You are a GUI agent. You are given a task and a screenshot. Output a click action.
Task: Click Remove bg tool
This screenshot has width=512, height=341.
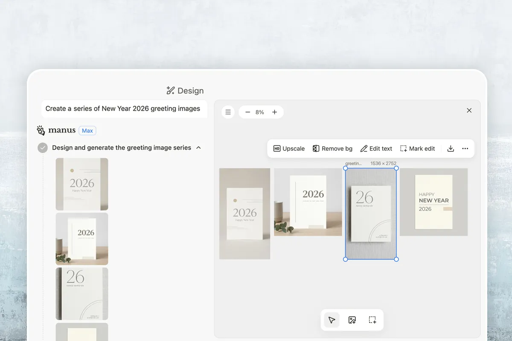pos(332,149)
